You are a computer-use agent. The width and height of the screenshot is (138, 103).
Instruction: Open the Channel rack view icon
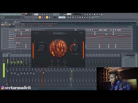click(x=73, y=17)
